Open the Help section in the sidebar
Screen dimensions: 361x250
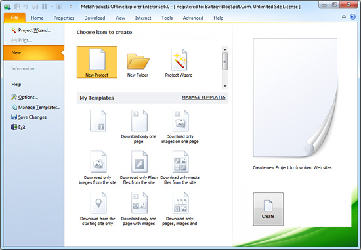pos(16,84)
